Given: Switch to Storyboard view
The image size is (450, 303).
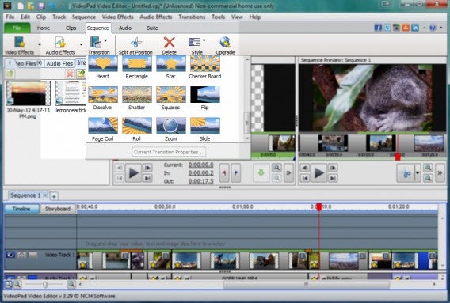Looking at the screenshot, I should [58, 209].
